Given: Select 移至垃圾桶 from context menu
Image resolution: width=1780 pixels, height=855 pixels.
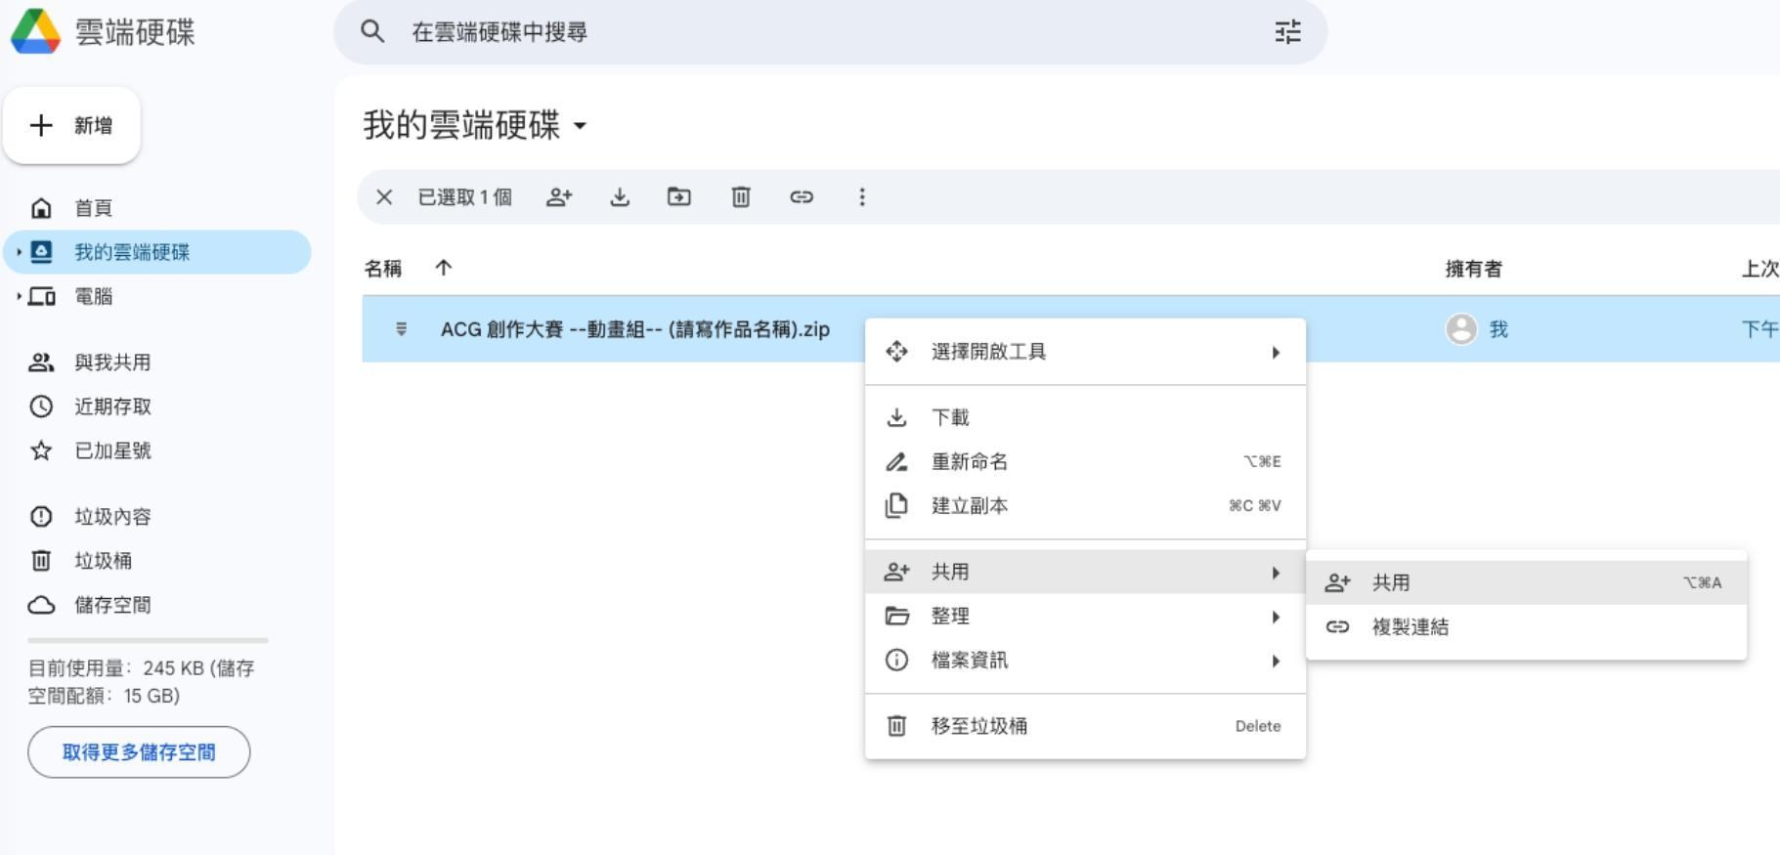Looking at the screenshot, I should (1085, 726).
